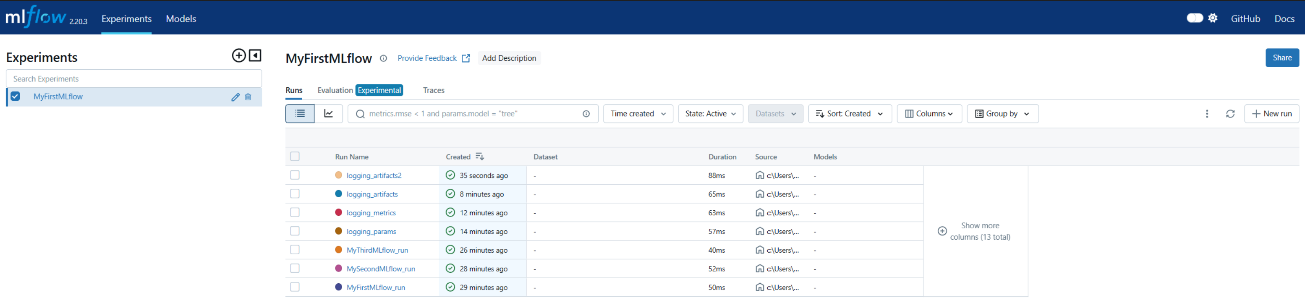Select the Runs tab
The height and width of the screenshot is (303, 1305).
[x=294, y=90]
